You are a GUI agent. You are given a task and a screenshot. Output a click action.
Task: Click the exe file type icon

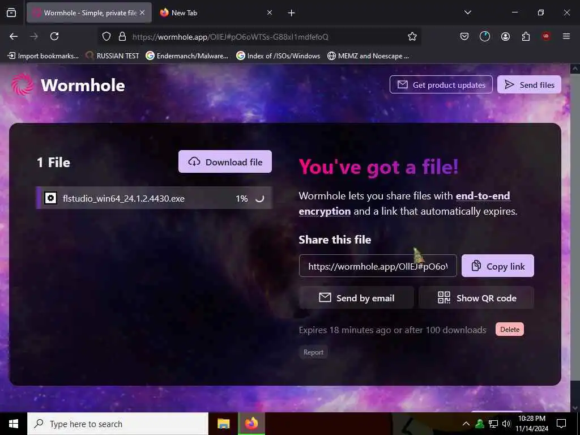50,198
